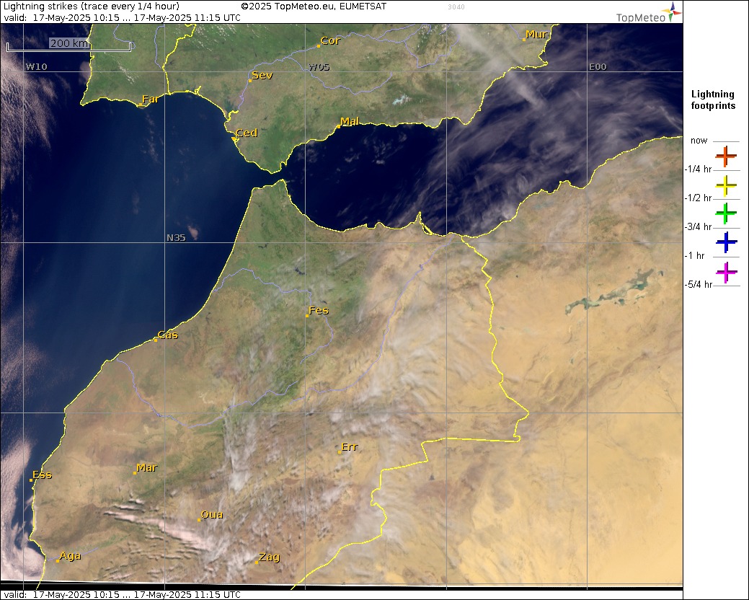Viewport: 749px width, 600px height.
Task: Select the 'Mur' city label
Action: click(536, 35)
